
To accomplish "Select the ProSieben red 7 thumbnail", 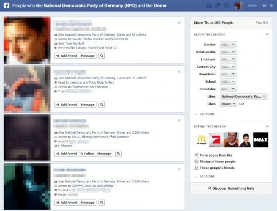I will point(216,140).
